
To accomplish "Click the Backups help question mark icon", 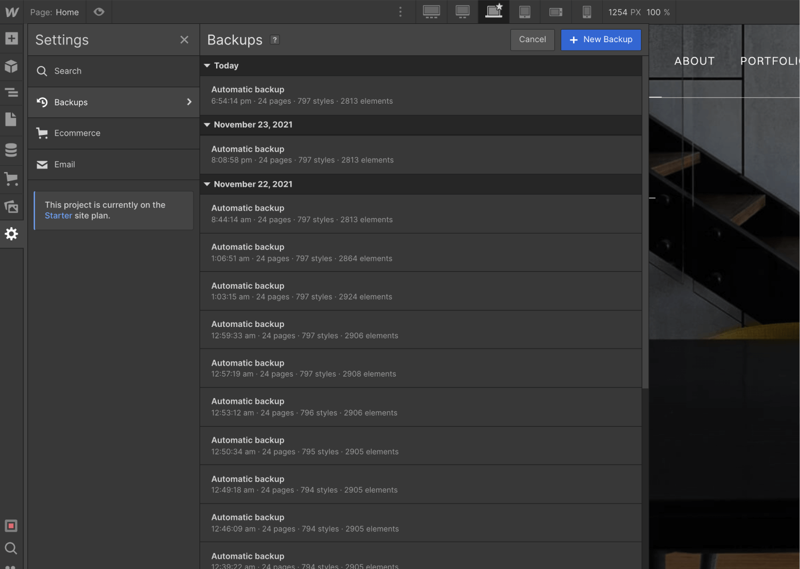I will tap(275, 39).
